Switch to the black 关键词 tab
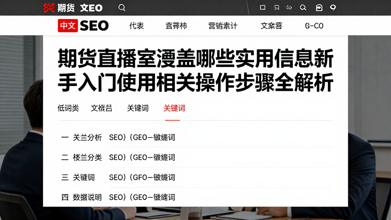Screen dimensions: 391x220 [137, 108]
